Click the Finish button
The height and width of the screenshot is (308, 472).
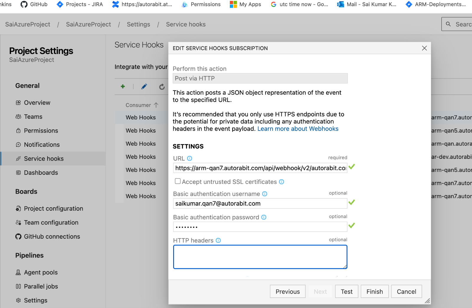point(374,291)
